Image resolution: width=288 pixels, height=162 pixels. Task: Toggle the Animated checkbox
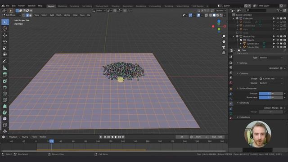(x=281, y=68)
